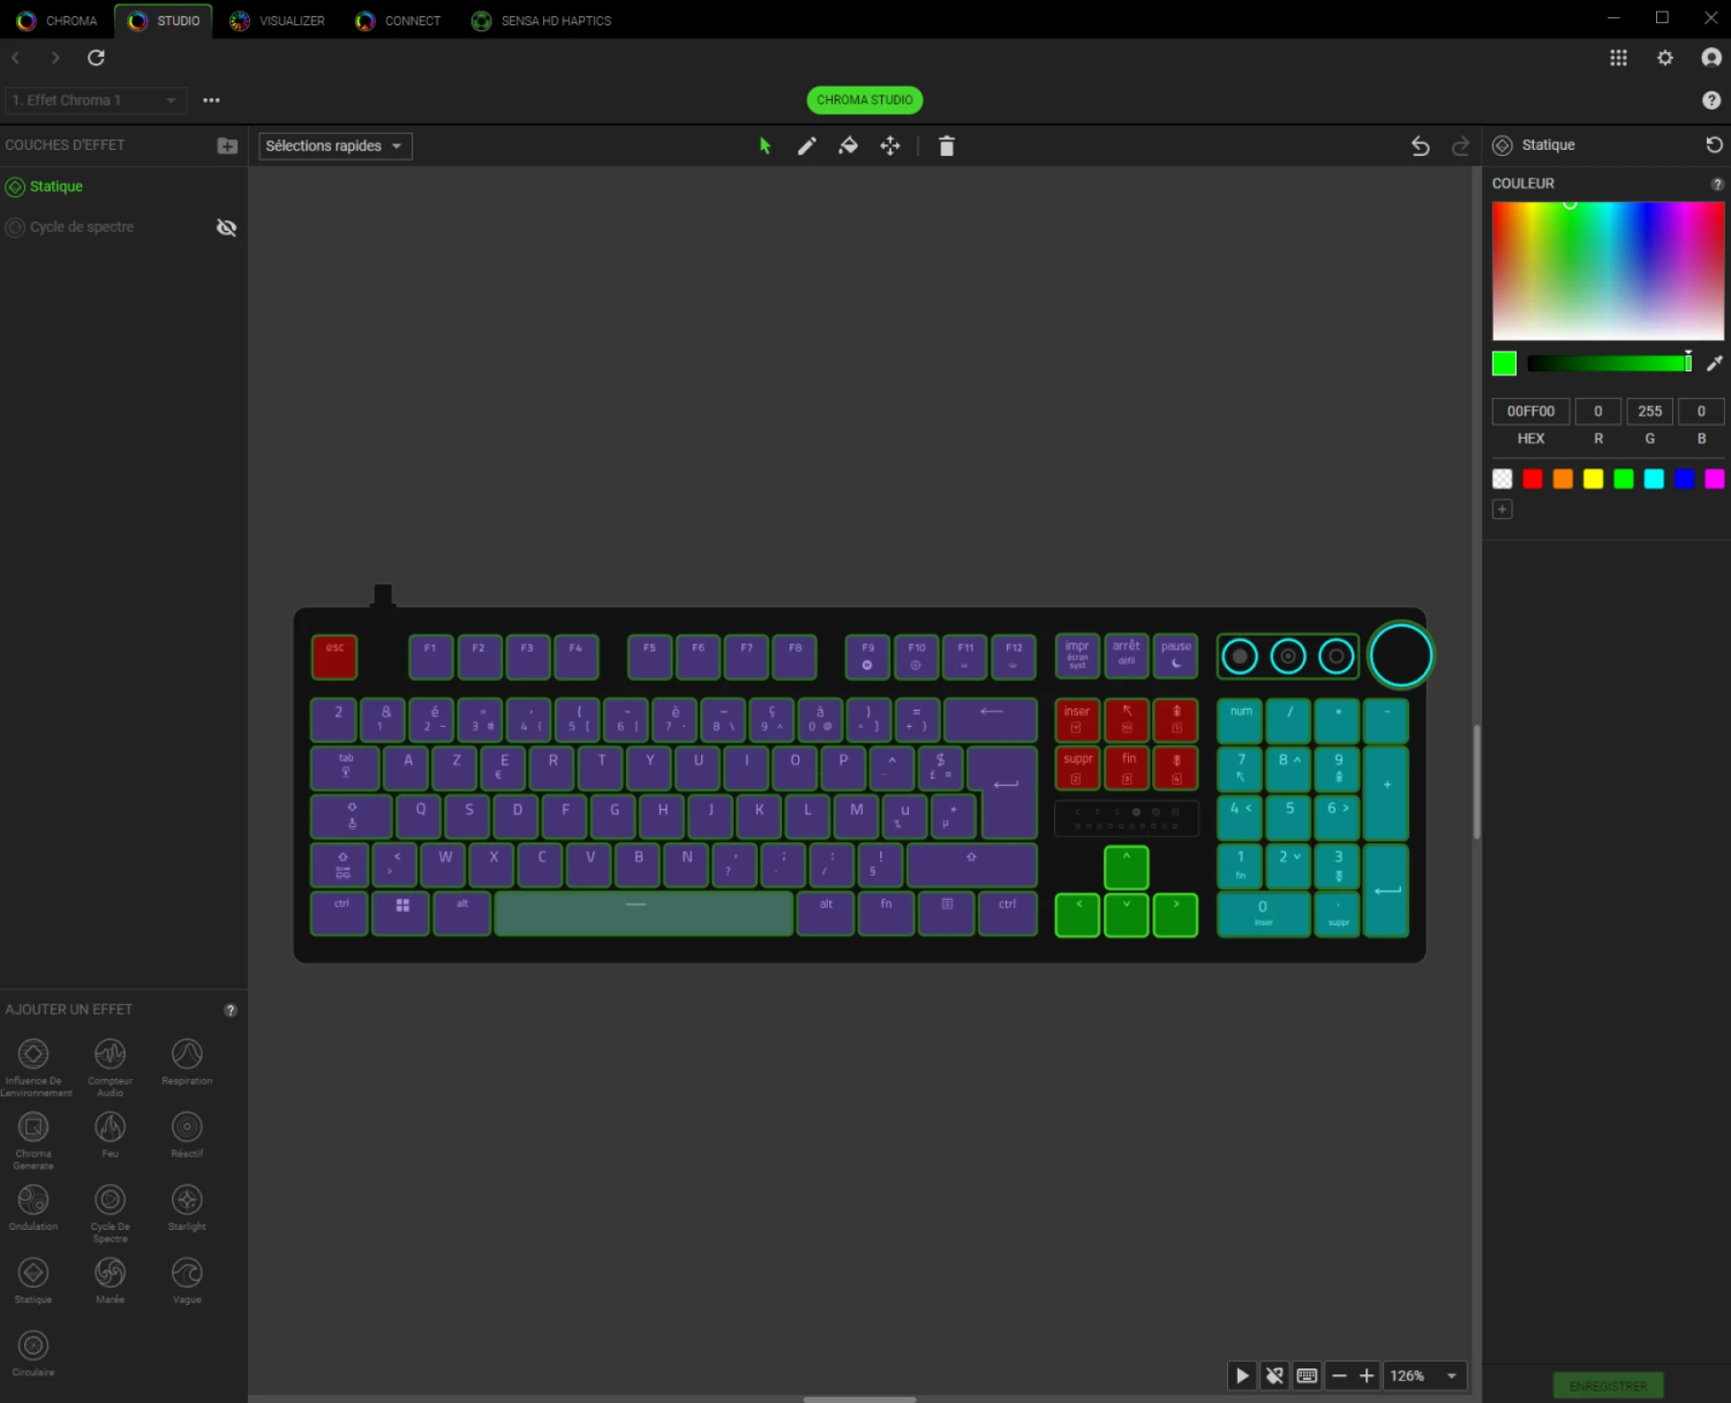This screenshot has width=1731, height=1403.
Task: Select the fill bucket tool
Action: tap(849, 146)
